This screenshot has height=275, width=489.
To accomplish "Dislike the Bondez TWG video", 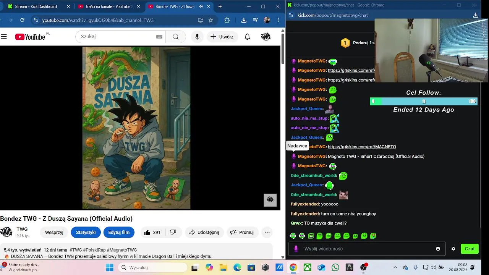I will 173,232.
